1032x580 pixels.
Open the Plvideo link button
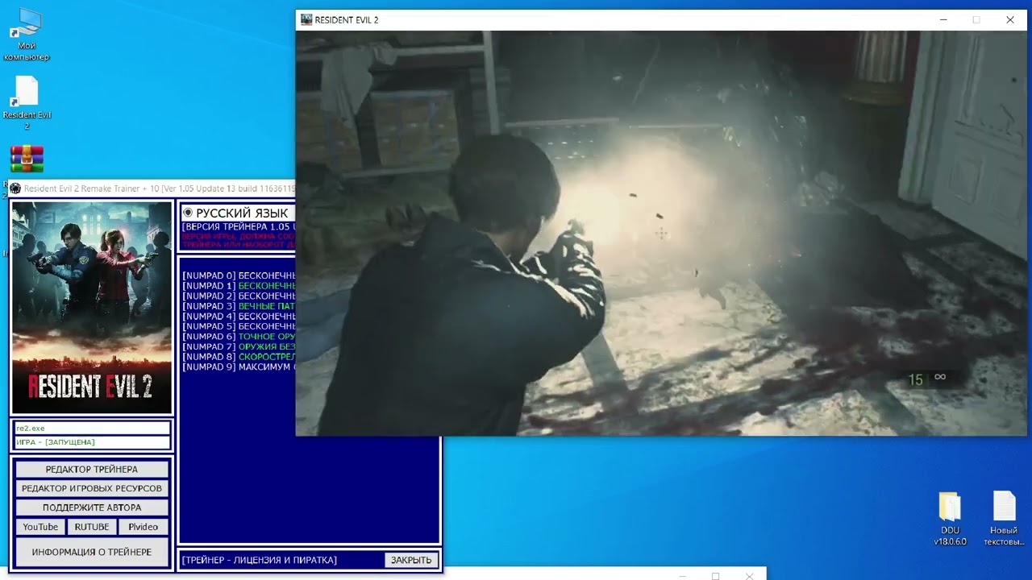coord(144,527)
